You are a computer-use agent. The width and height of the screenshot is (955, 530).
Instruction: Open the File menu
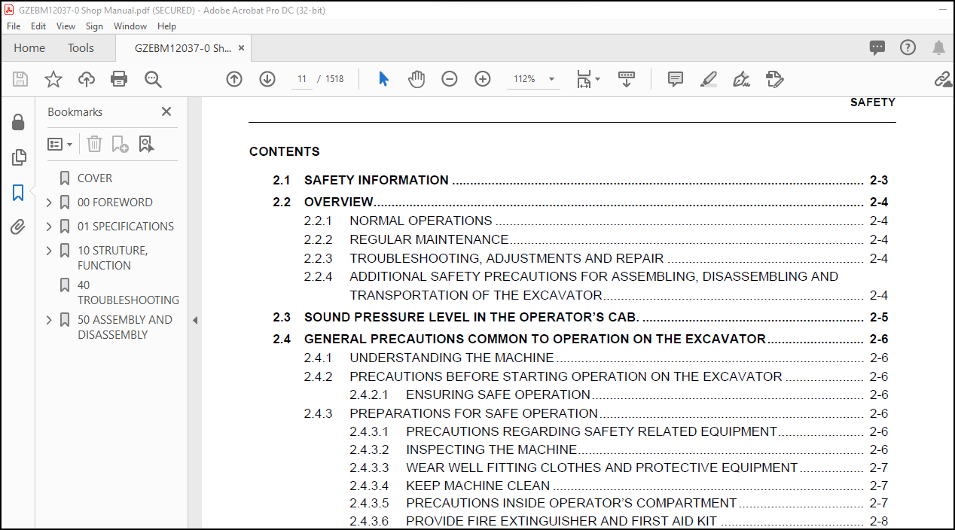point(14,26)
